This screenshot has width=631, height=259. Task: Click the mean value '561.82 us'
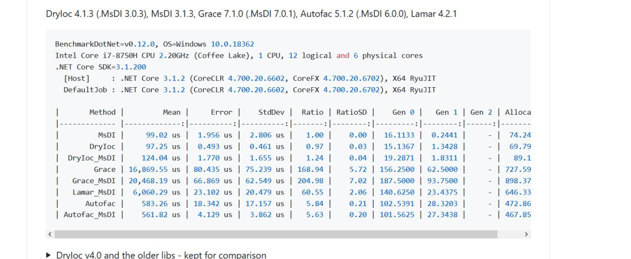161,215
